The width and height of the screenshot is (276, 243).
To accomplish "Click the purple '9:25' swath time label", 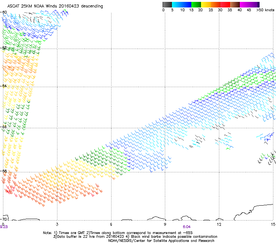I will 4,227.
